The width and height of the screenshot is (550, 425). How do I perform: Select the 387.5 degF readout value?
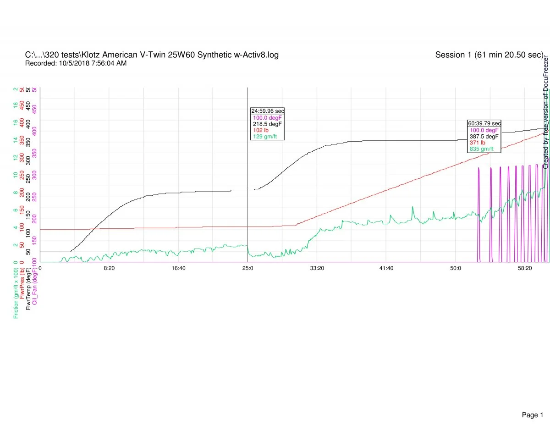tap(484, 136)
